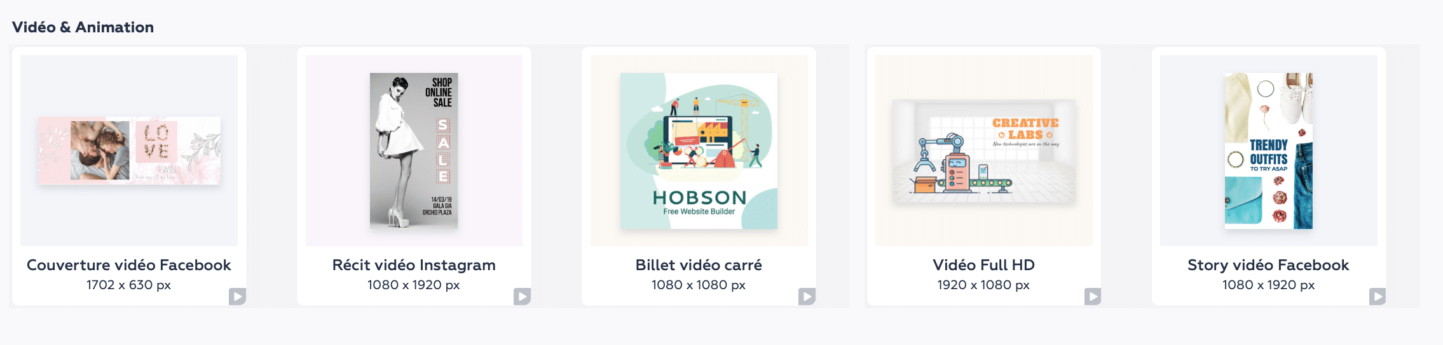Click play icon on Couverture vidéo Facebook card
The image size is (1443, 345).
pyautogui.click(x=237, y=296)
